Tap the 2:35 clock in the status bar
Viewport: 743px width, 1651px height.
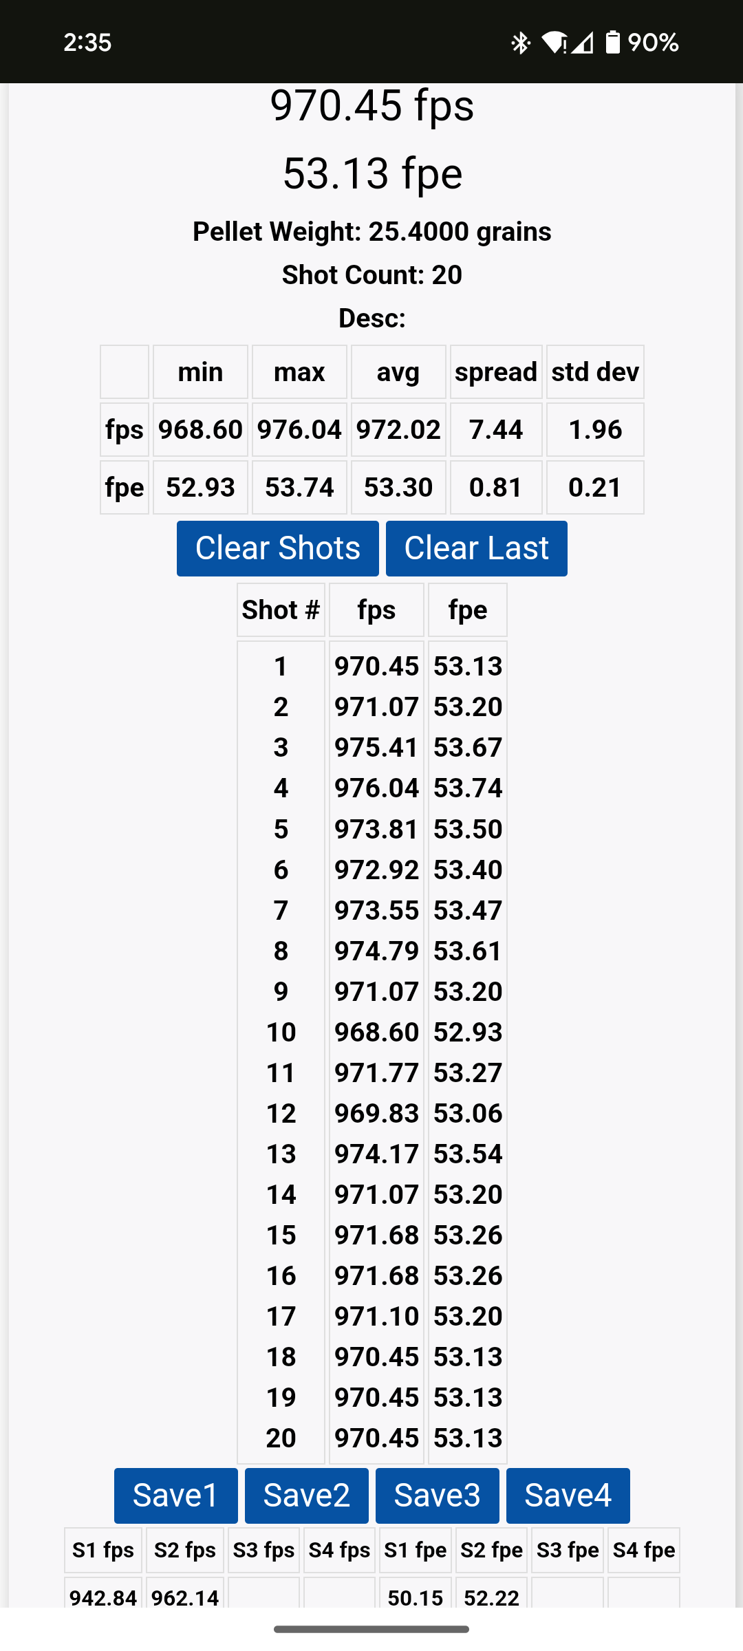87,43
